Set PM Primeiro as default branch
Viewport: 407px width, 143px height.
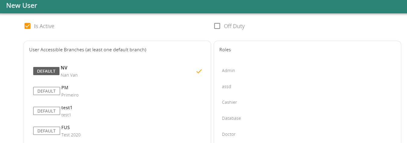coord(46,91)
